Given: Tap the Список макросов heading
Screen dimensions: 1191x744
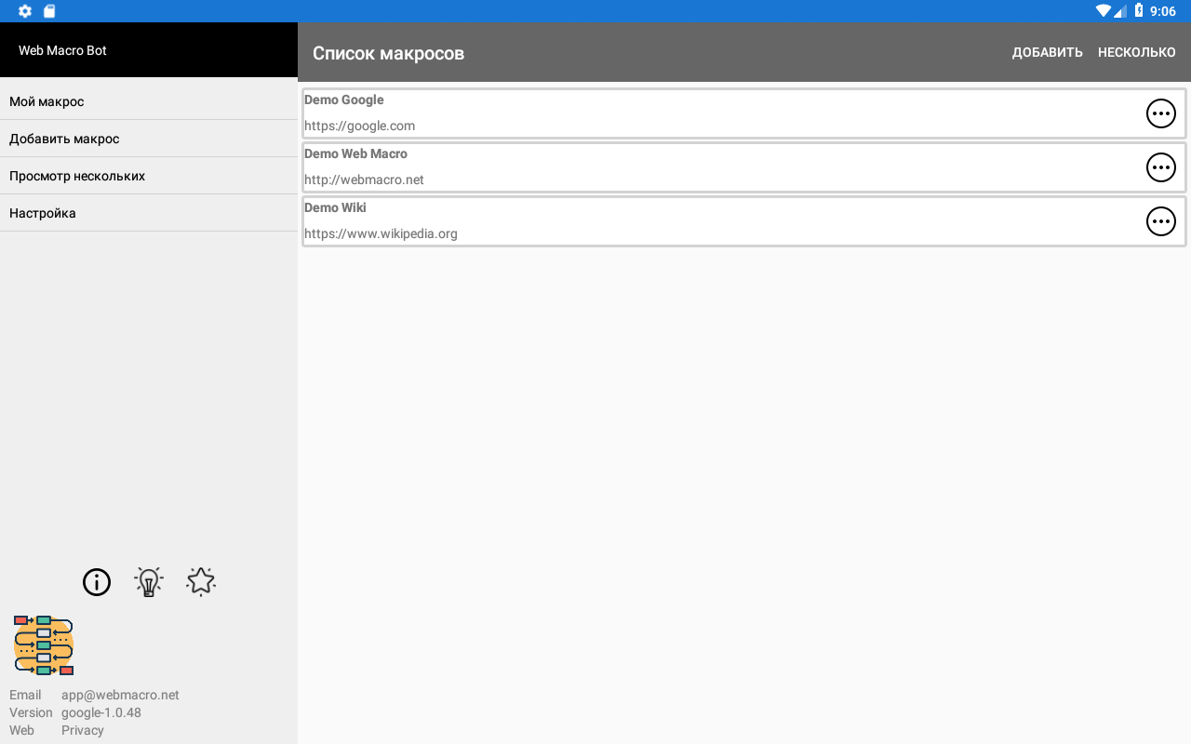Looking at the screenshot, I should pos(388,53).
